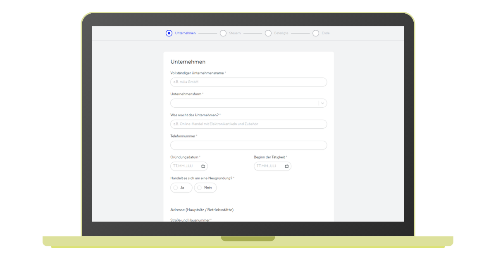The width and height of the screenshot is (496, 260).
Task: Click the Handelt es sich um eine Neugründung label
Action: (201, 178)
